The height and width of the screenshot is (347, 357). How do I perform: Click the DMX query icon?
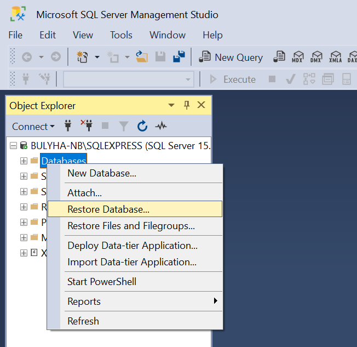(x=316, y=57)
